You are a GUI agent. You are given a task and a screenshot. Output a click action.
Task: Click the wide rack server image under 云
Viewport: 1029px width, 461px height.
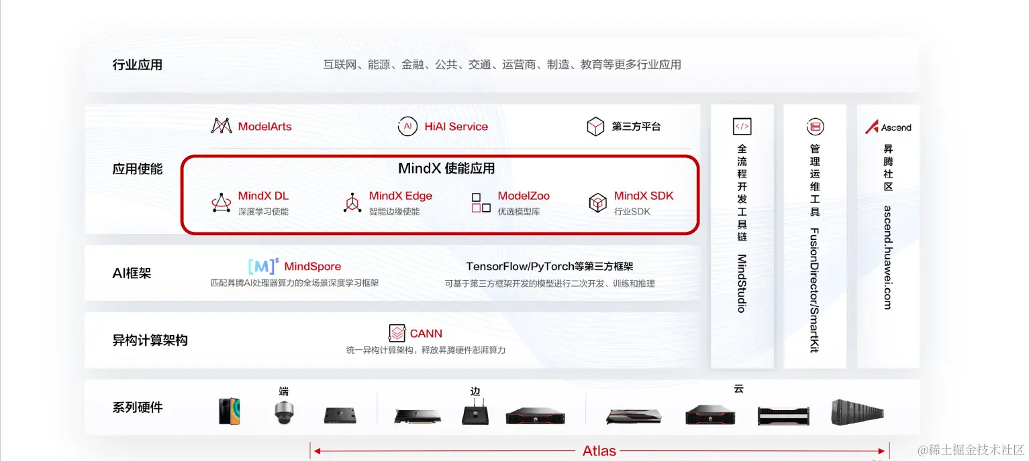click(x=783, y=416)
